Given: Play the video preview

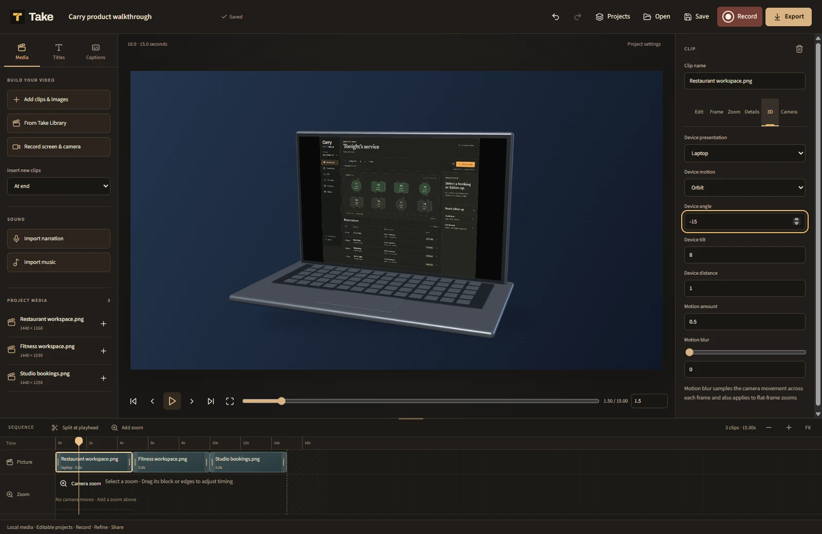Looking at the screenshot, I should (172, 401).
